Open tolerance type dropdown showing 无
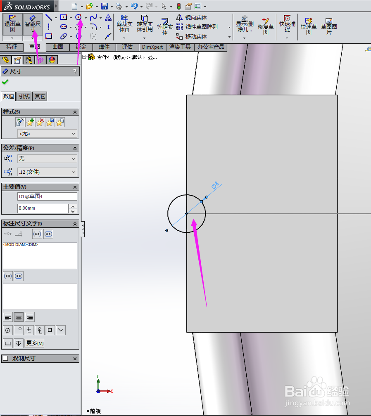 [47, 158]
